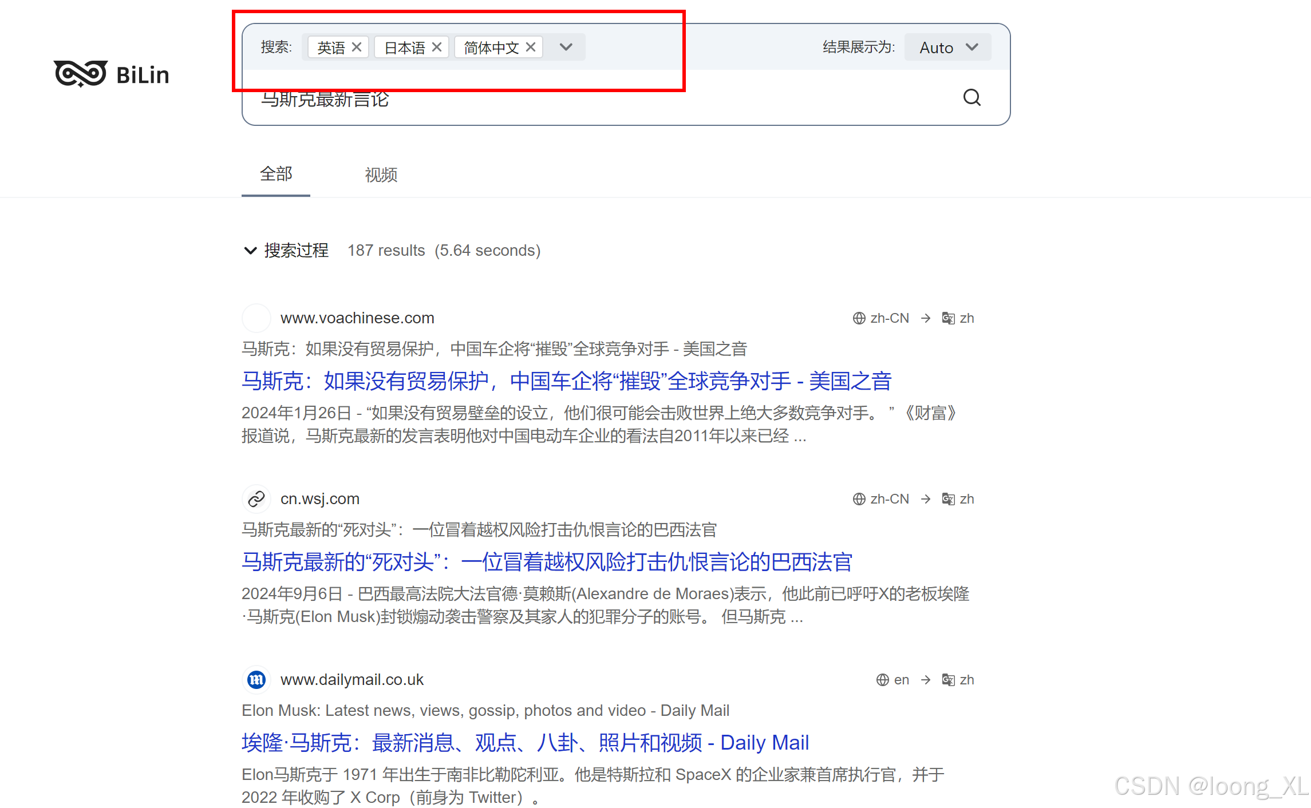The image size is (1311, 808).
Task: Collapse the 搜索过程 section
Action: click(250, 251)
